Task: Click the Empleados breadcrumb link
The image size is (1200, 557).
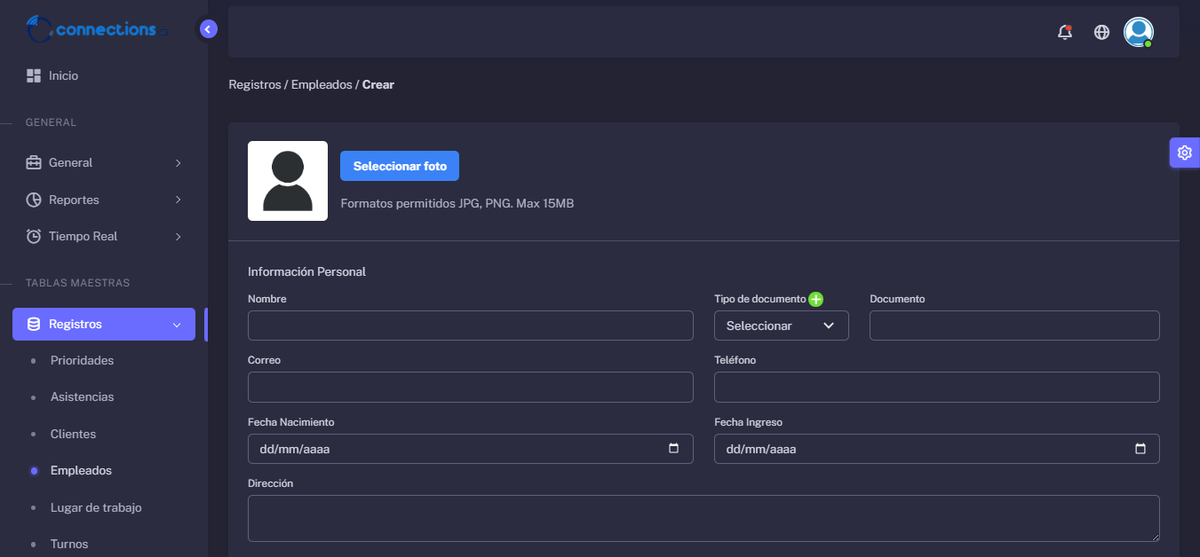Action: pyautogui.click(x=322, y=85)
